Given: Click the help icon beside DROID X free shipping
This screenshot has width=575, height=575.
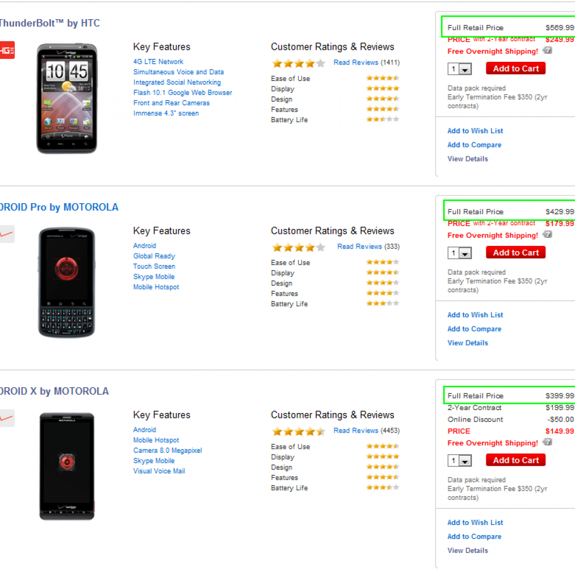Looking at the screenshot, I should [548, 442].
